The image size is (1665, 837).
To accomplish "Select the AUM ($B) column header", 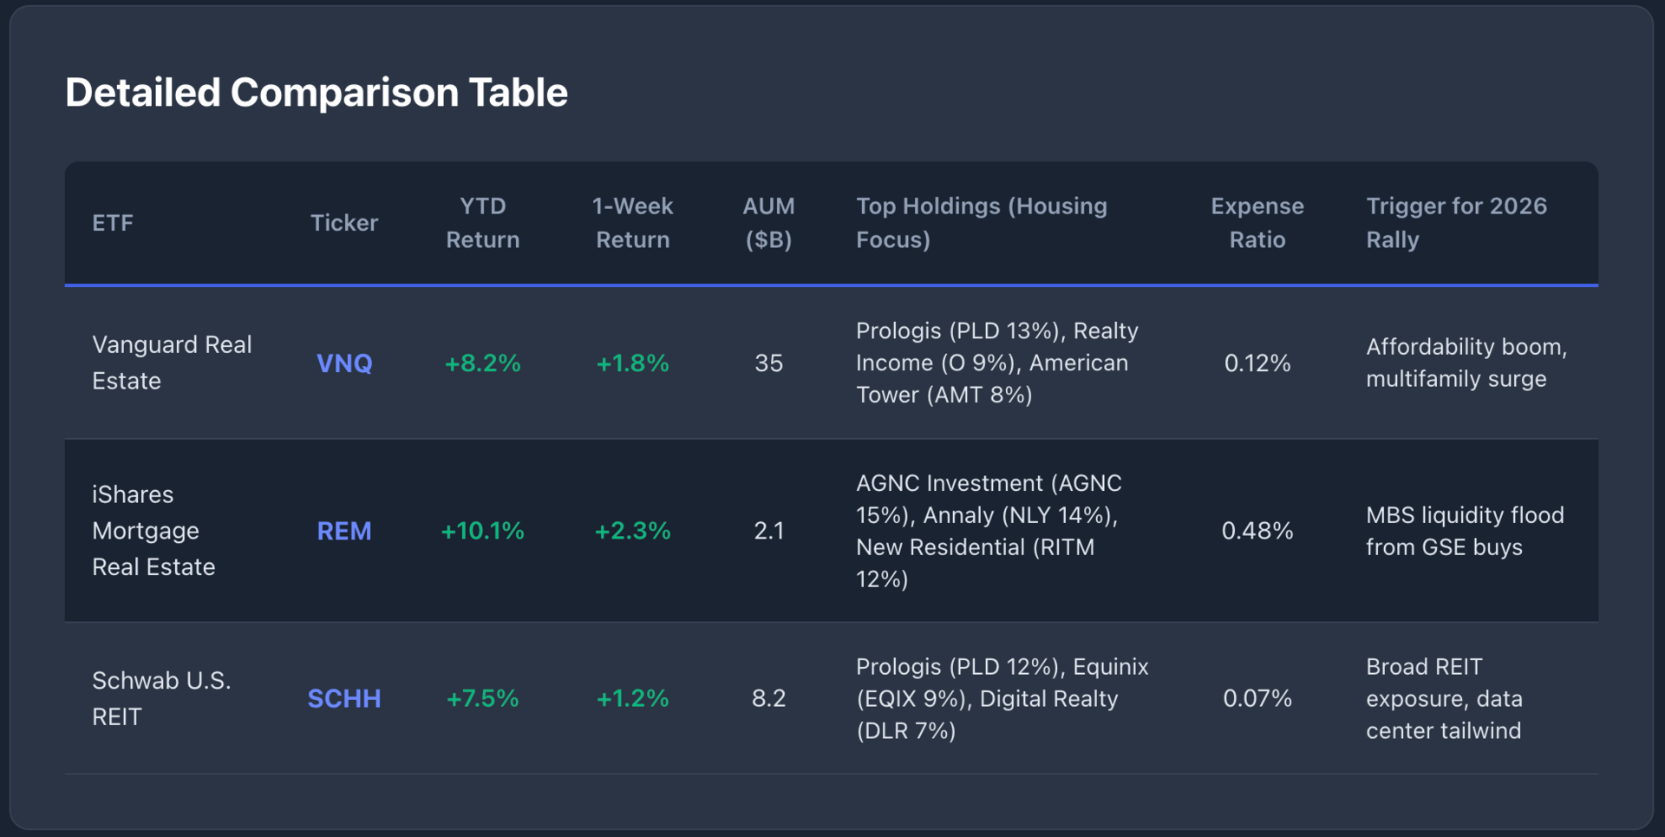I will pos(768,223).
